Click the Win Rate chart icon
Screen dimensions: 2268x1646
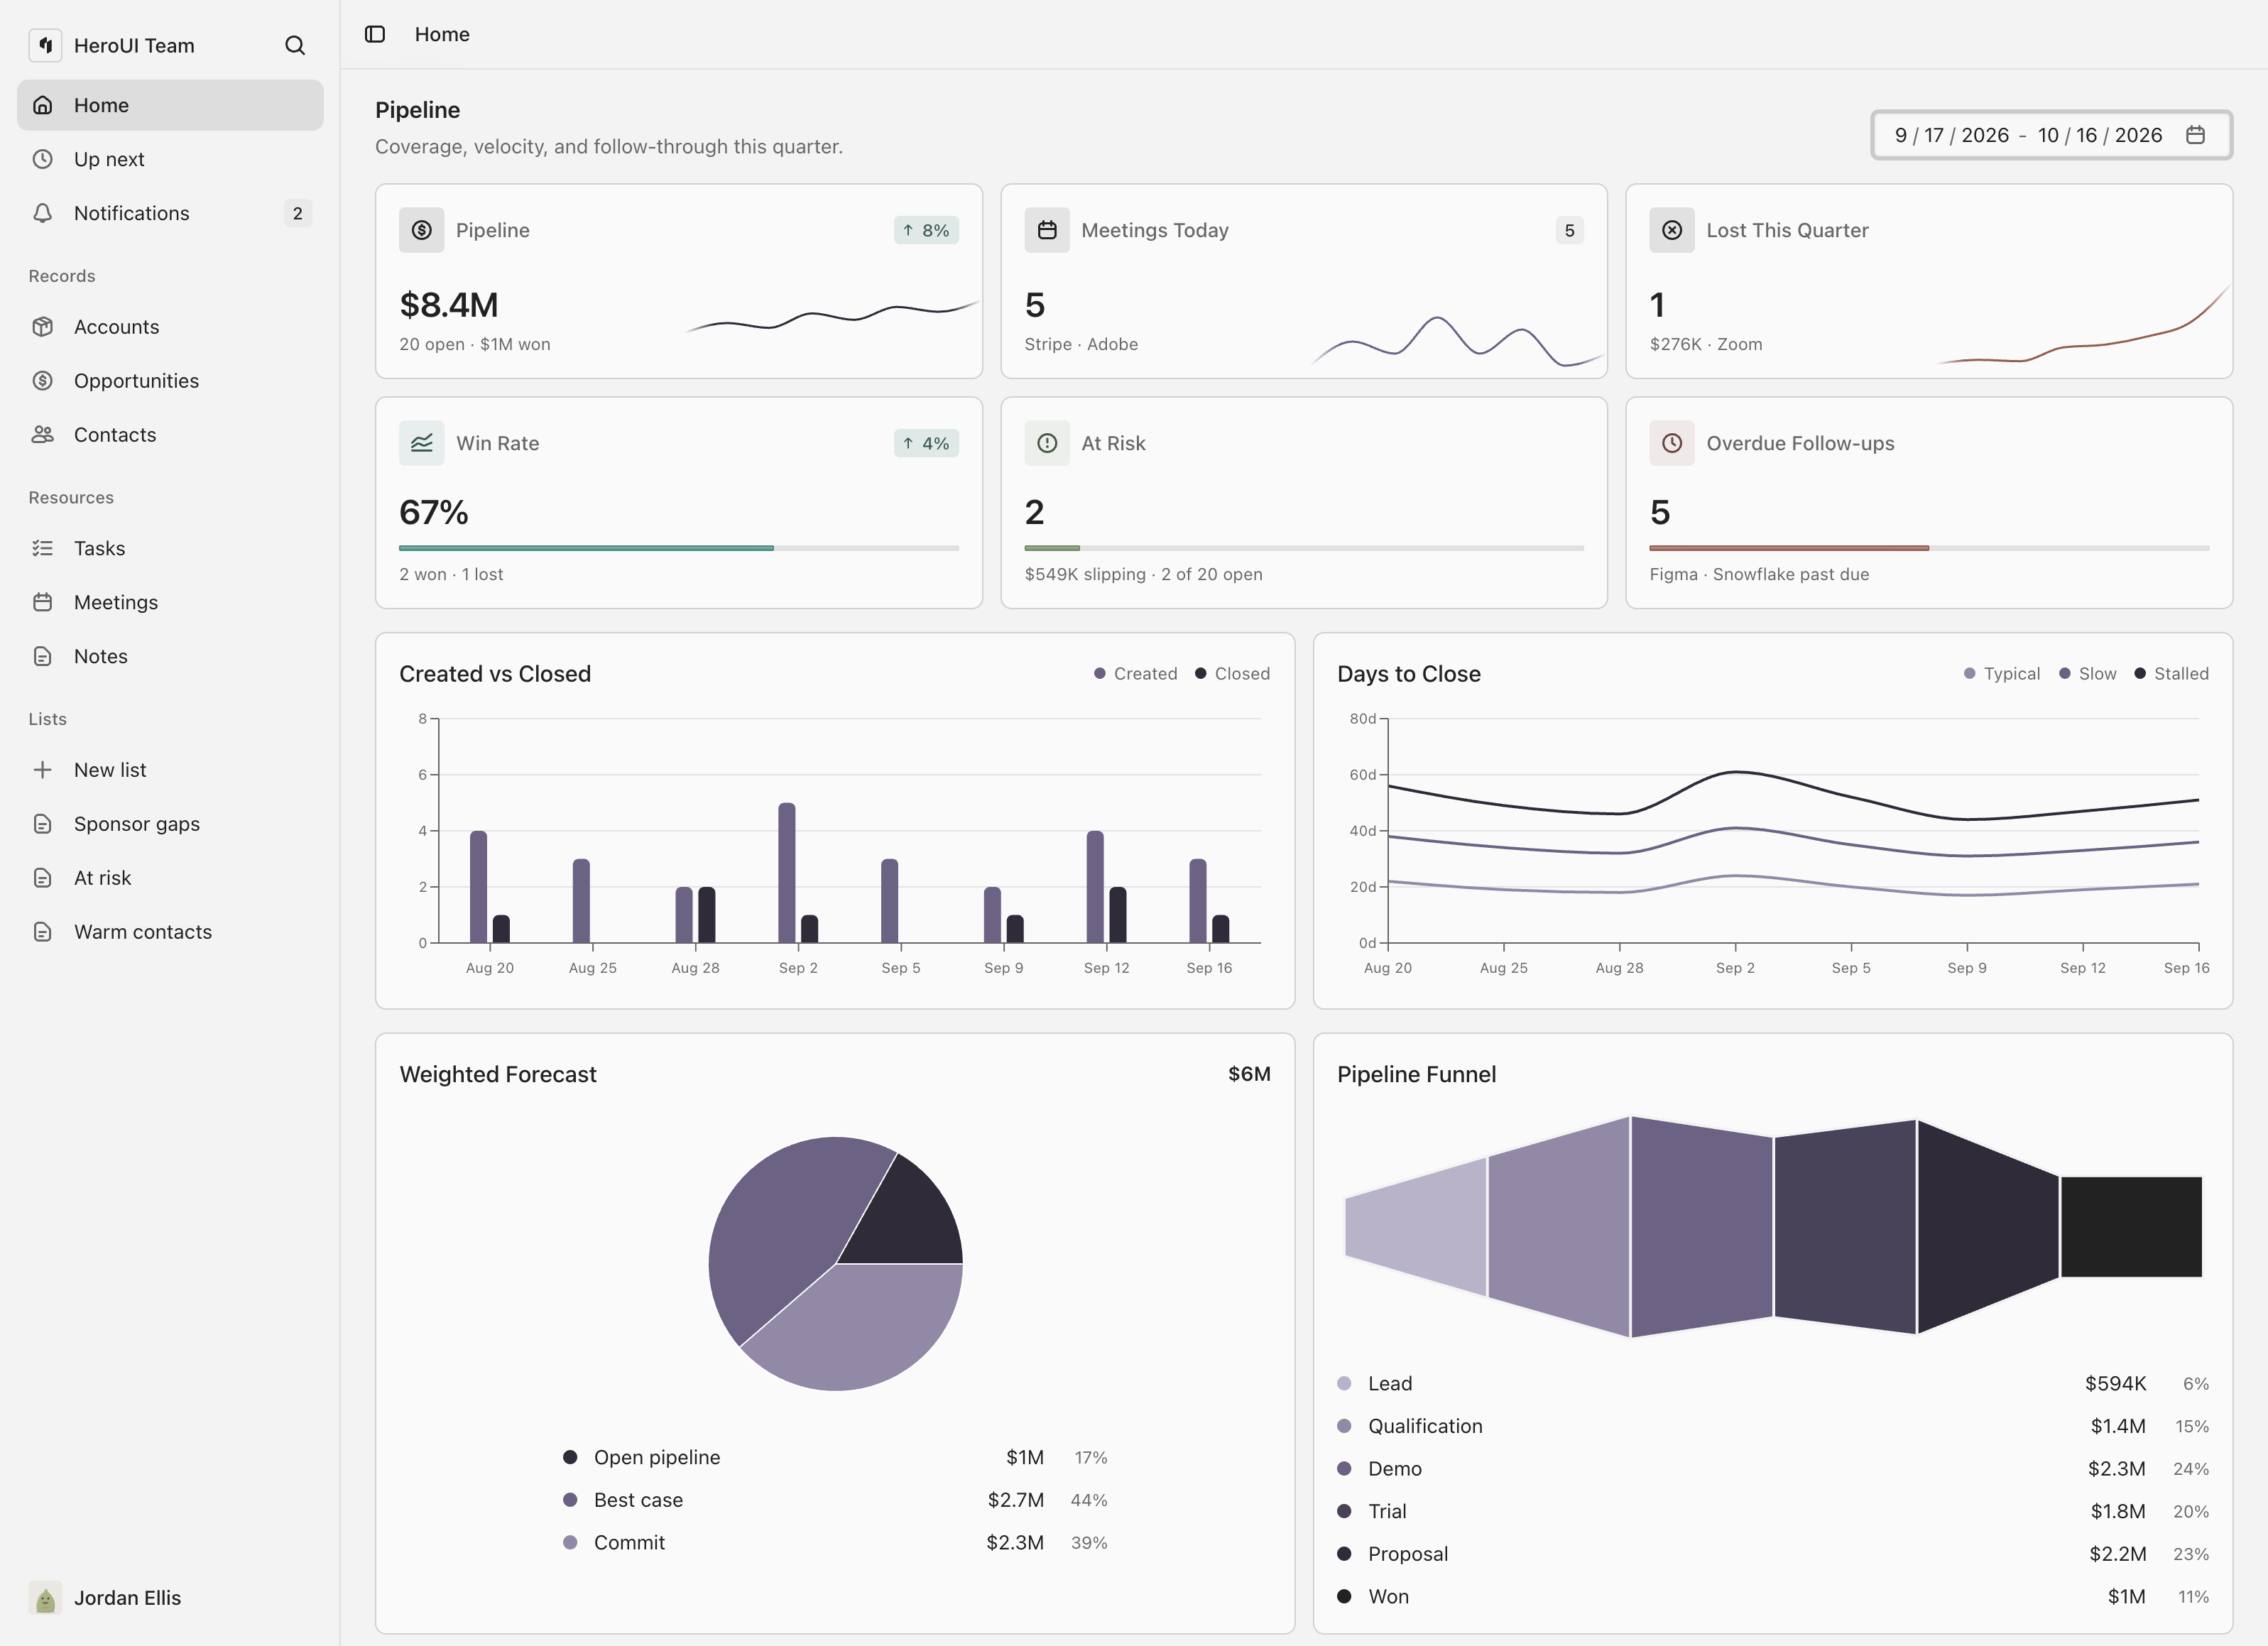tap(422, 443)
